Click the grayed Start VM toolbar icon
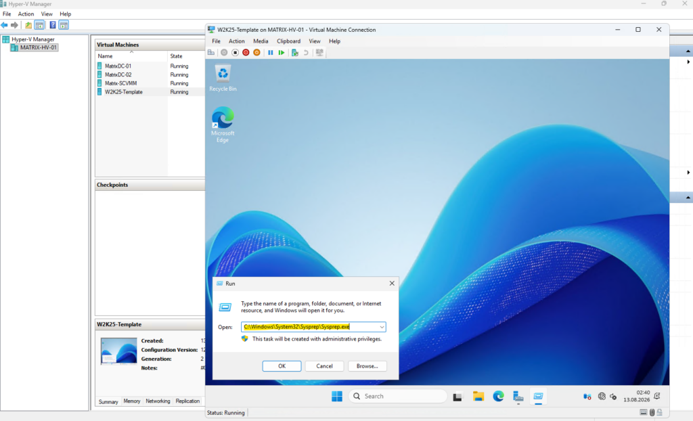Image resolution: width=693 pixels, height=421 pixels. 224,53
